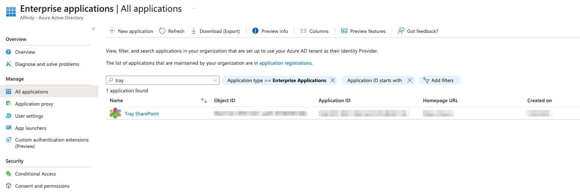The height and width of the screenshot is (196, 580).
Task: Click the Overview info icon in sidebar
Action: 9,52
